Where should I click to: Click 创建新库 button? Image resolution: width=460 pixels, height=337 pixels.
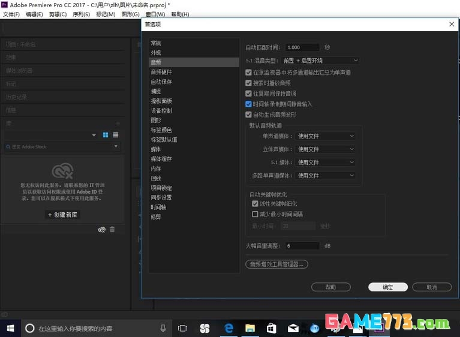click(62, 215)
